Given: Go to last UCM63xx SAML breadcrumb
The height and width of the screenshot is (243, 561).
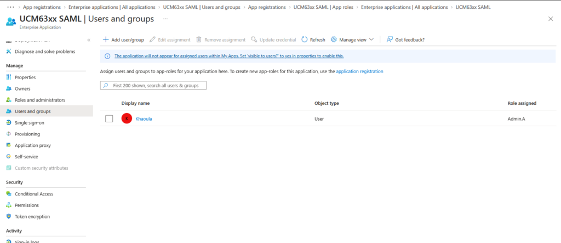Looking at the screenshot, I should [x=473, y=7].
